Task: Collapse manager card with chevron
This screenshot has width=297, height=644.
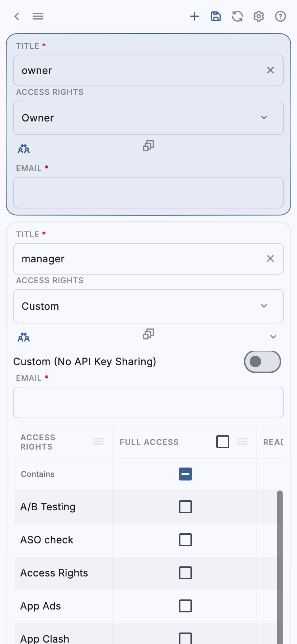Action: pos(273,337)
